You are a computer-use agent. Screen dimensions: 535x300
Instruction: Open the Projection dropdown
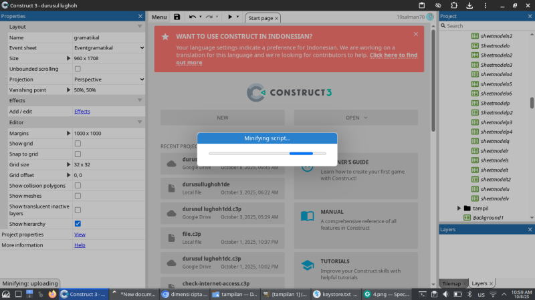(x=108, y=79)
